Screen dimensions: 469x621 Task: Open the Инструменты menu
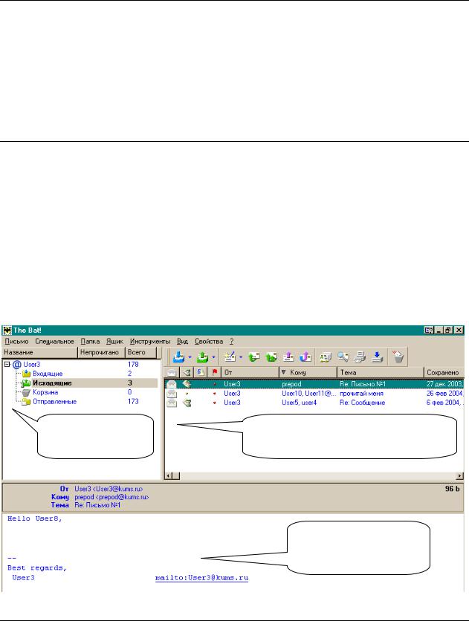(150, 342)
